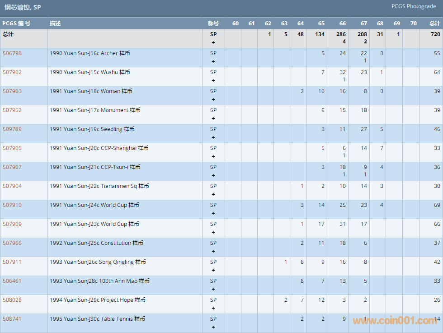The image size is (443, 333).
Task: Open PCGS number 509789 Seedling entry
Action: pos(12,129)
